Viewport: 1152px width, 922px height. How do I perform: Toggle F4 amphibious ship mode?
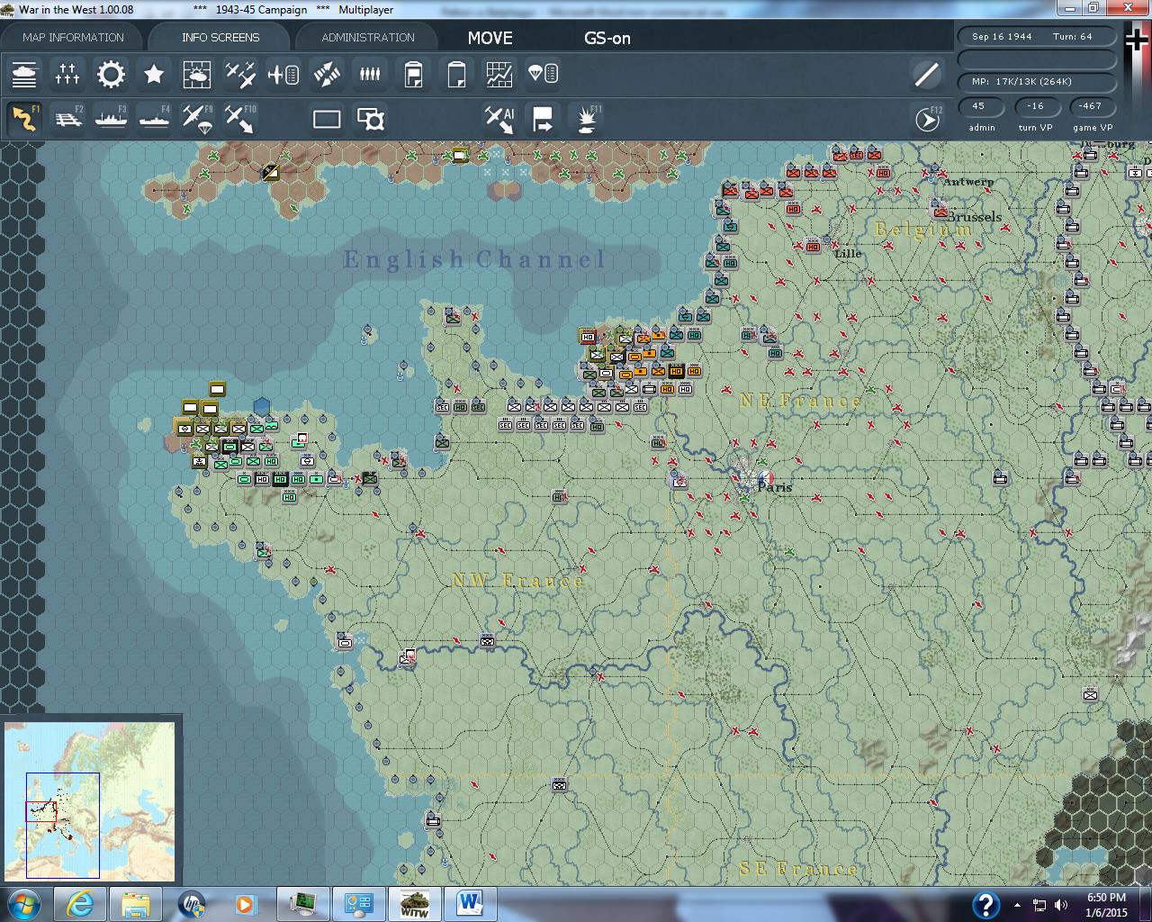pos(154,119)
